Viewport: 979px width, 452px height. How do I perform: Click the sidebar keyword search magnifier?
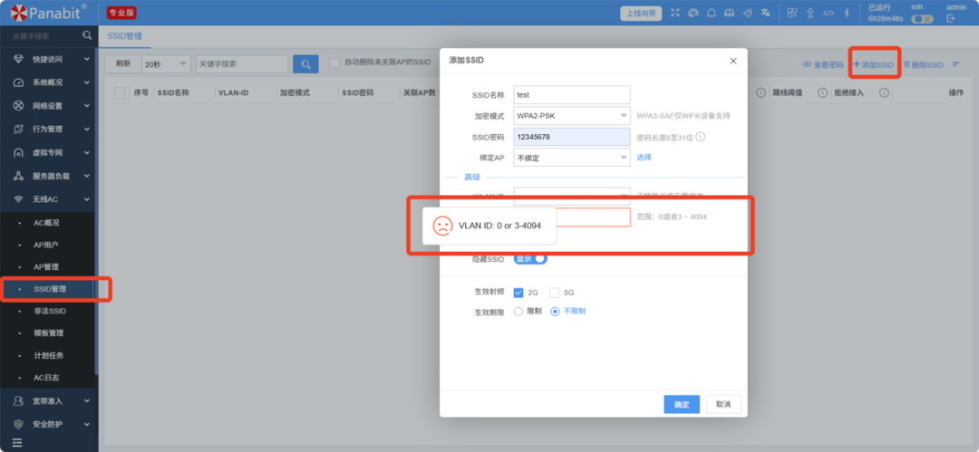pyautogui.click(x=87, y=36)
